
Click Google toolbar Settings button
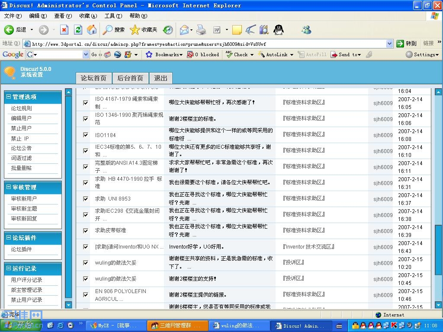(x=422, y=54)
